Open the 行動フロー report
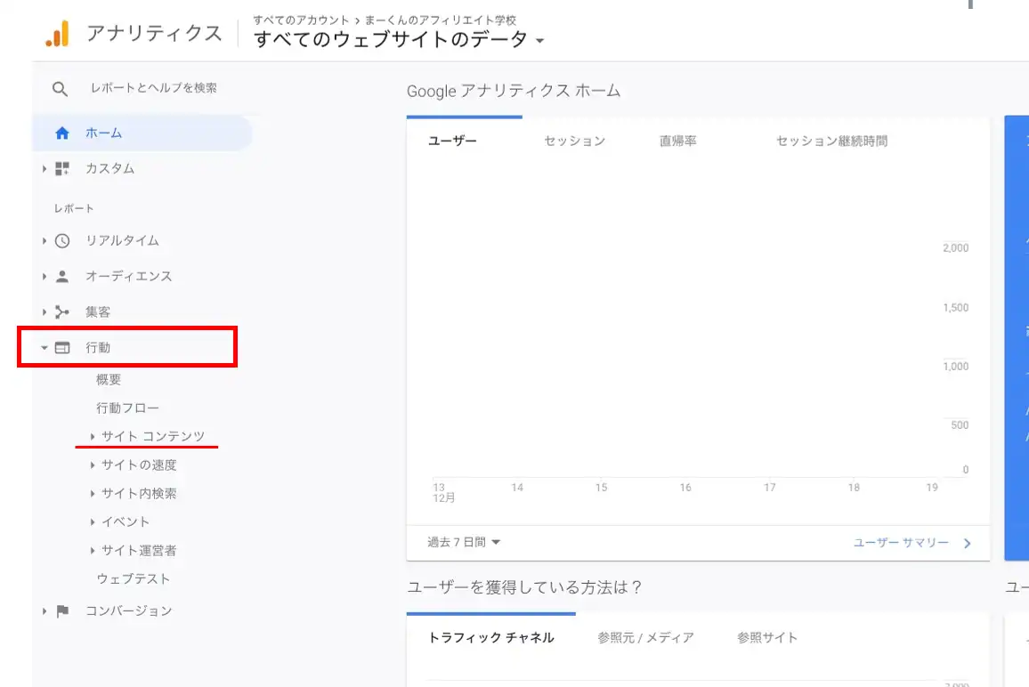The image size is (1029, 687). pos(128,408)
